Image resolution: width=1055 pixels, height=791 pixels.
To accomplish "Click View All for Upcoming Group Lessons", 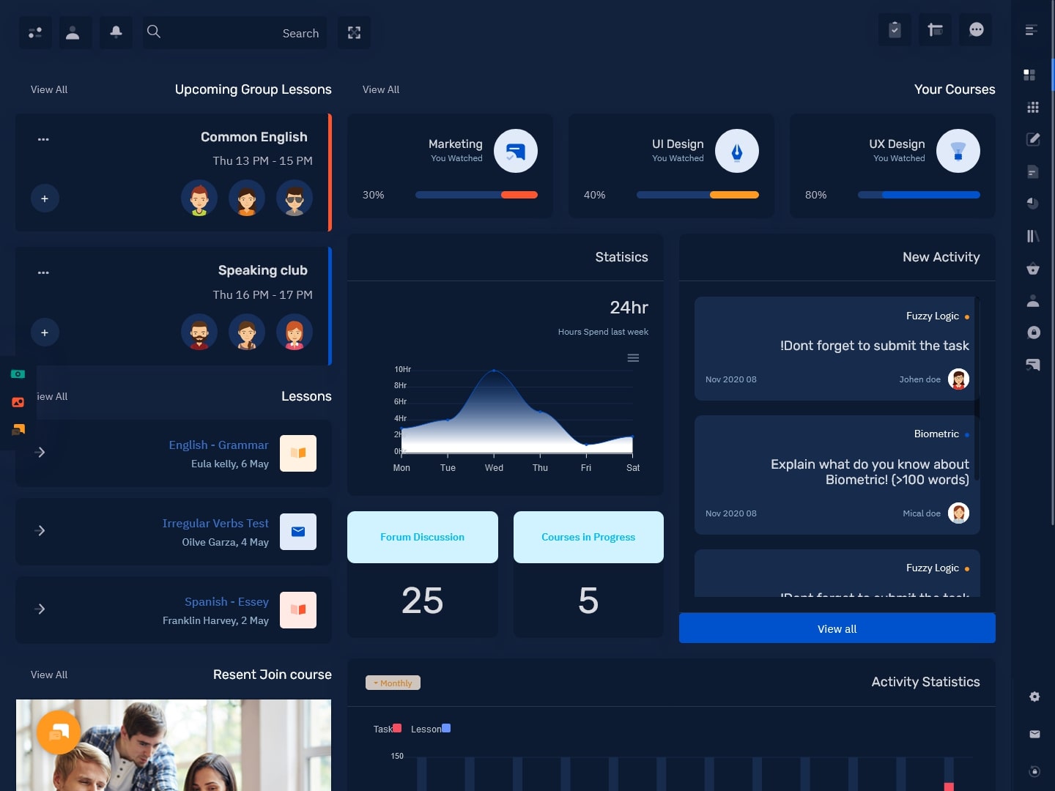I will click(49, 89).
